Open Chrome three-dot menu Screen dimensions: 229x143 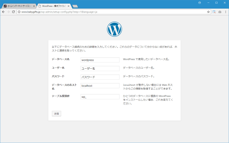226,12
